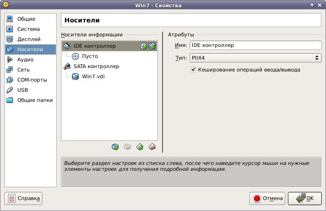The width and height of the screenshot is (326, 211).
Task: Select the Носители section in sidebar
Action: coord(30,49)
